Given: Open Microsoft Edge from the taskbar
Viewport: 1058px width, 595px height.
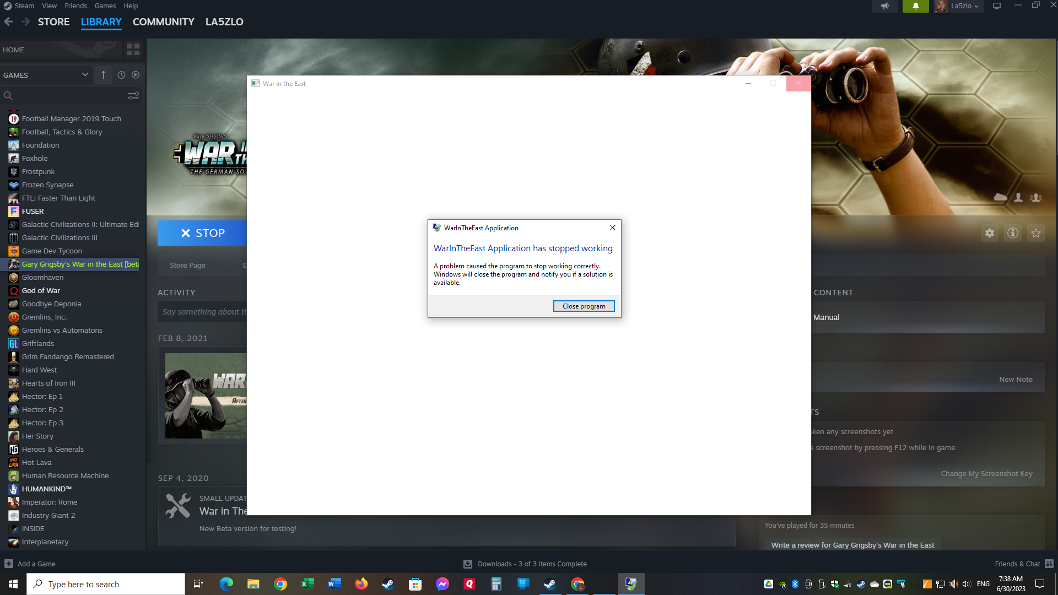Looking at the screenshot, I should [x=226, y=584].
